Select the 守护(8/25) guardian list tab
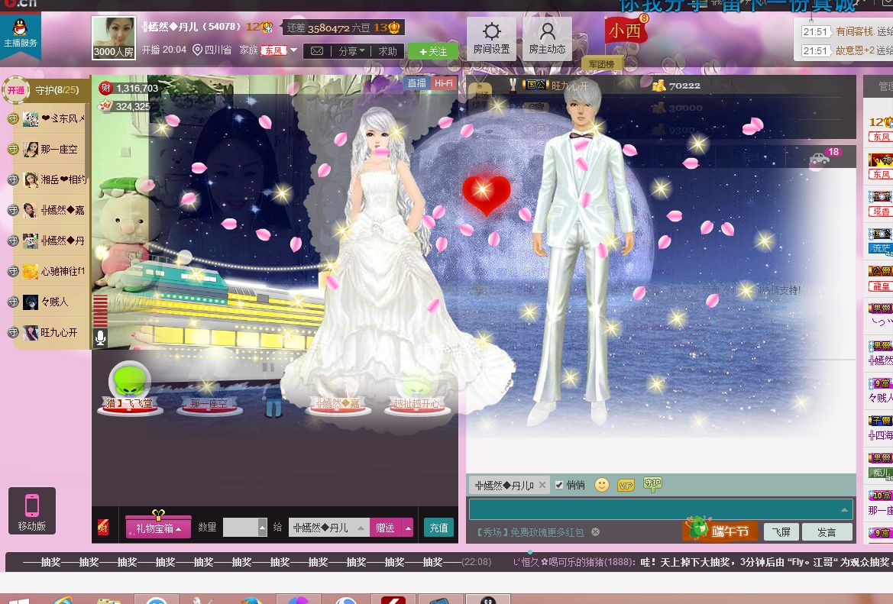This screenshot has height=604, width=893. tap(57, 90)
